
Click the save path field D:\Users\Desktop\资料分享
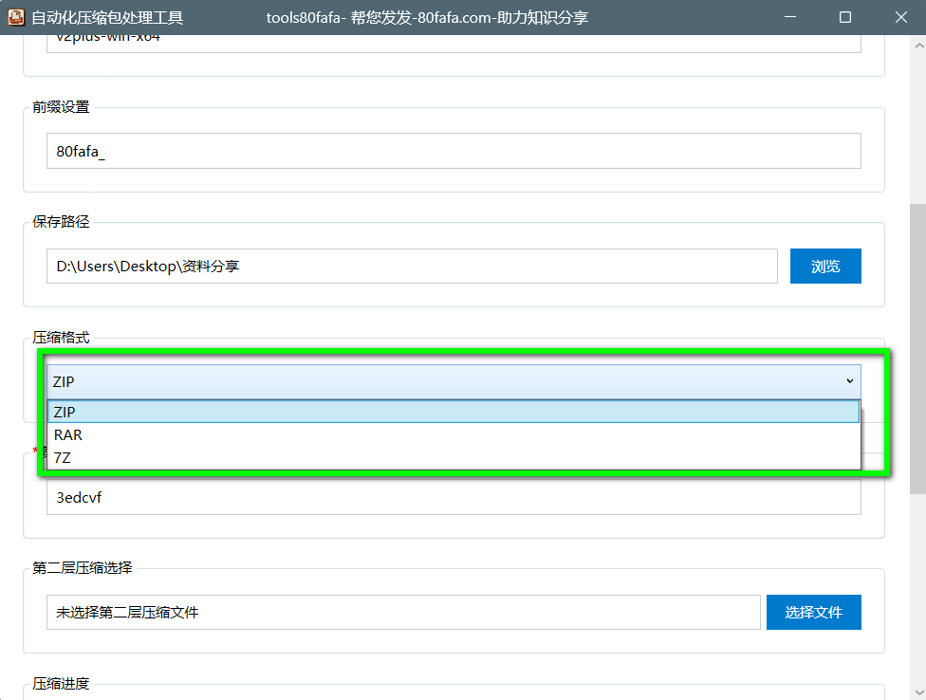coord(412,267)
